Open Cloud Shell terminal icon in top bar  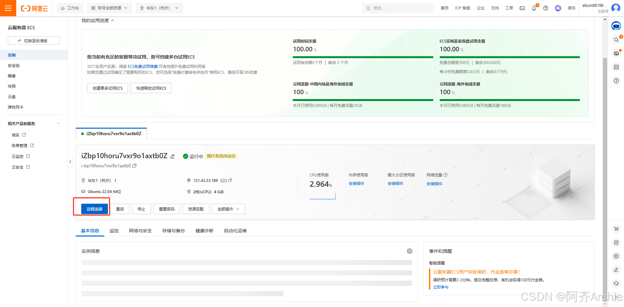[522, 8]
